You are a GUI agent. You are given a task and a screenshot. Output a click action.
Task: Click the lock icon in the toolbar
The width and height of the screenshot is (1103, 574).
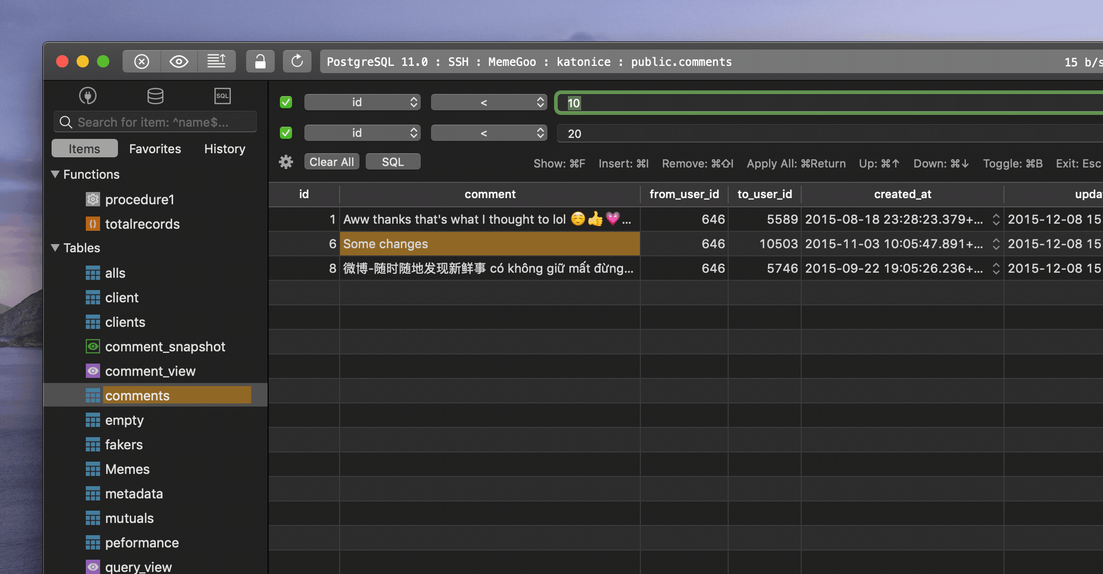[x=260, y=61]
